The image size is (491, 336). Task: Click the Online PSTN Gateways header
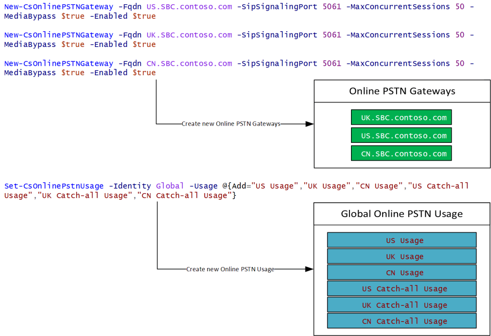coord(402,91)
